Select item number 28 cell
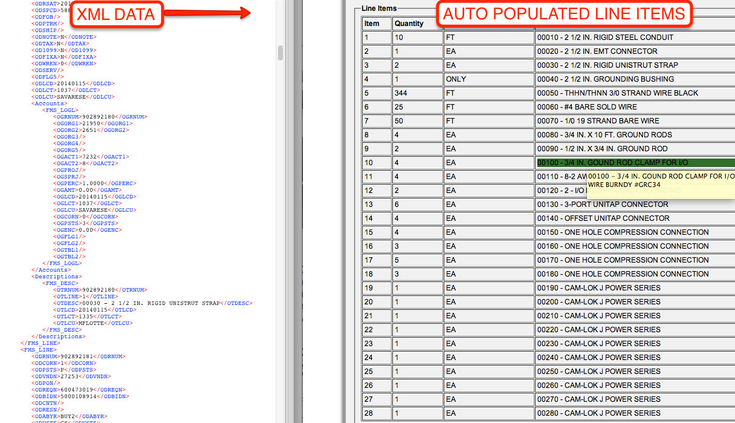Viewport: 735px width, 423px height. pyautogui.click(x=377, y=413)
